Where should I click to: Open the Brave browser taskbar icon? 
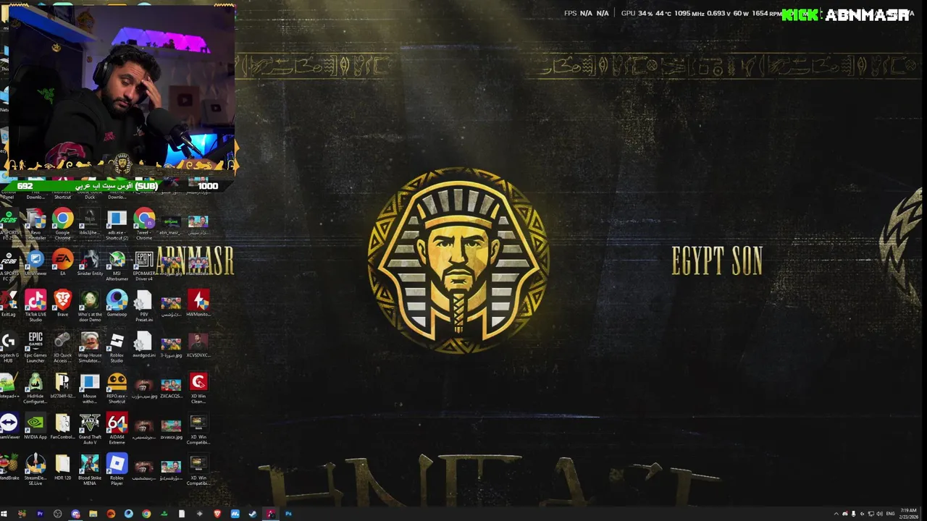217,514
